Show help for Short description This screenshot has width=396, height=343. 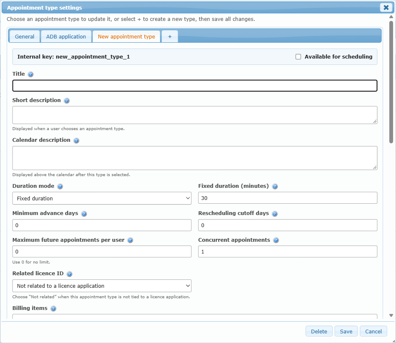click(67, 101)
